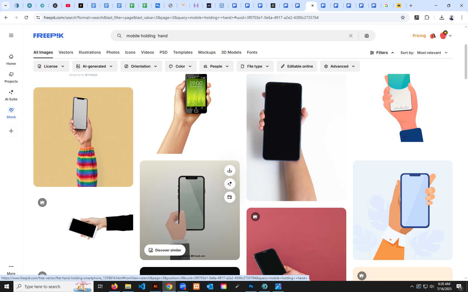The image size is (468, 292).
Task: Switch to the Illustrations tab
Action: click(90, 52)
